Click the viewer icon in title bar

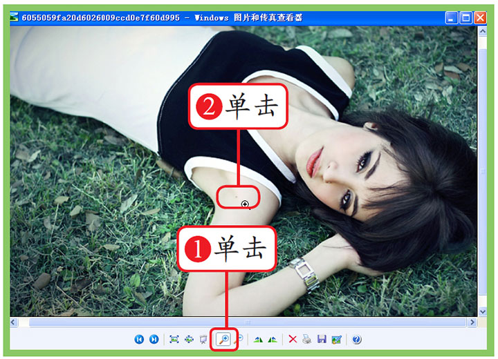pos(15,17)
